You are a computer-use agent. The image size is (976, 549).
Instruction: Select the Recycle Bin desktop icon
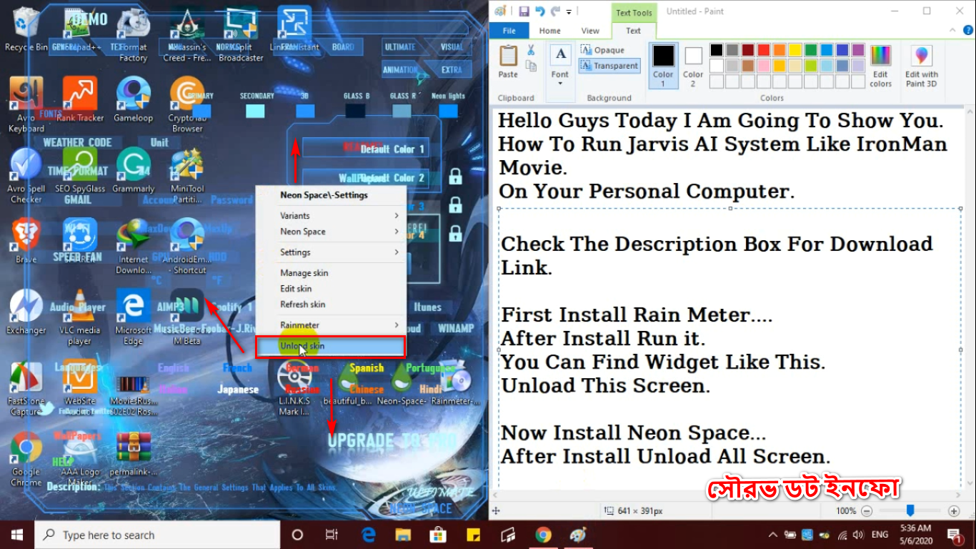click(26, 29)
